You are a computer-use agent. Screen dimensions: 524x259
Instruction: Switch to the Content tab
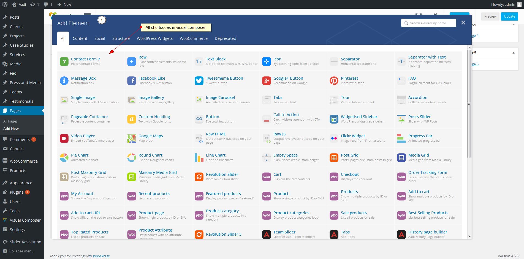(80, 38)
